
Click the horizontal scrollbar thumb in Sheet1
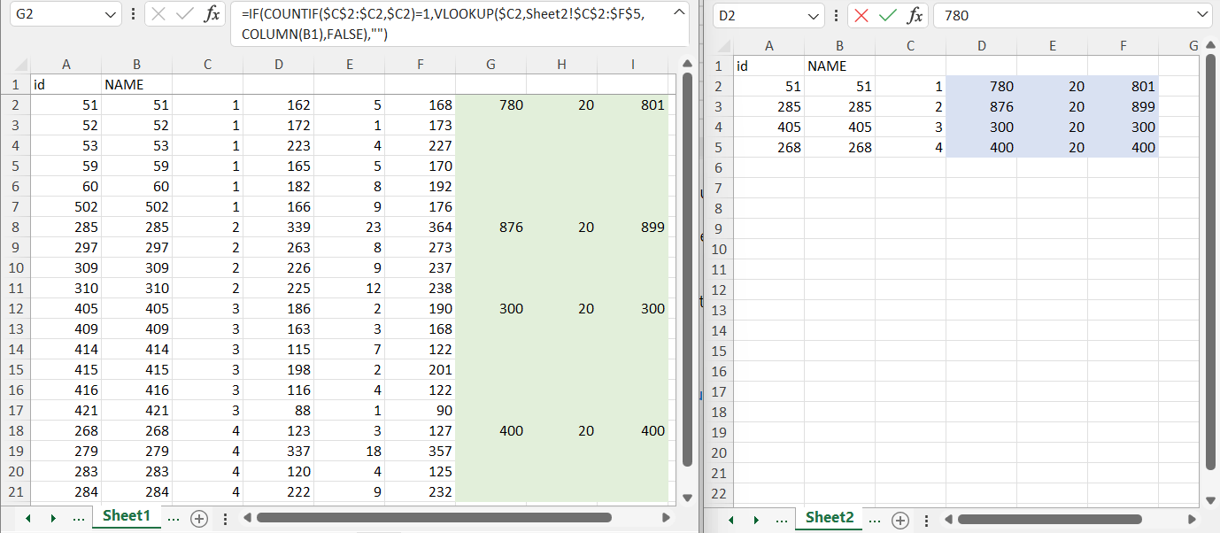(x=433, y=518)
